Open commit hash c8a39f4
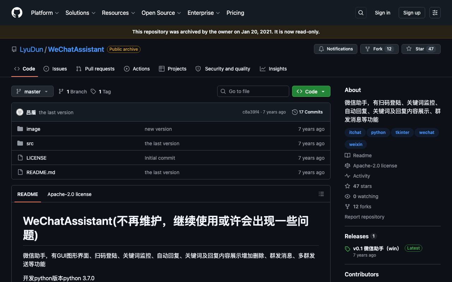452x282 pixels. coord(251,112)
